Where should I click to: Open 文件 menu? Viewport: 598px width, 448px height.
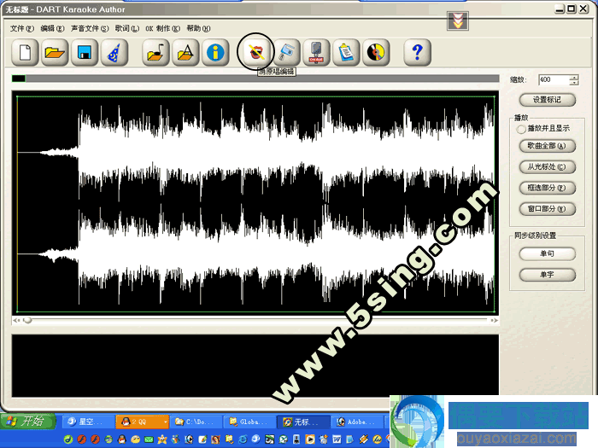(21, 28)
